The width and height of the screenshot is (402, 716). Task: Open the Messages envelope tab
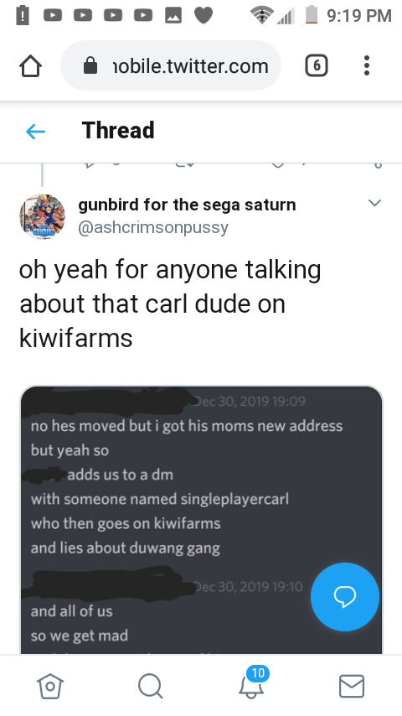(x=352, y=686)
